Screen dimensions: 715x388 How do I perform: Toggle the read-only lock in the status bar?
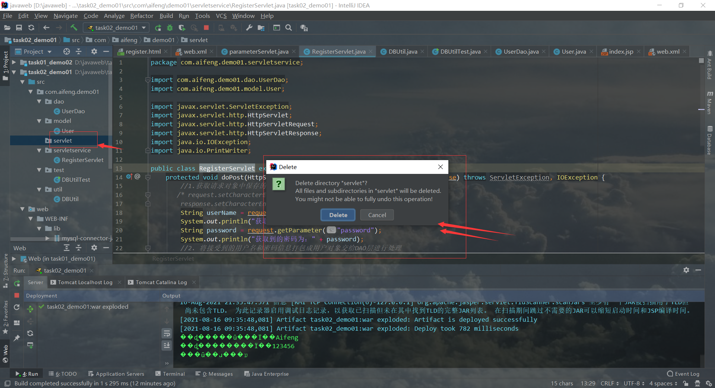pos(686,383)
